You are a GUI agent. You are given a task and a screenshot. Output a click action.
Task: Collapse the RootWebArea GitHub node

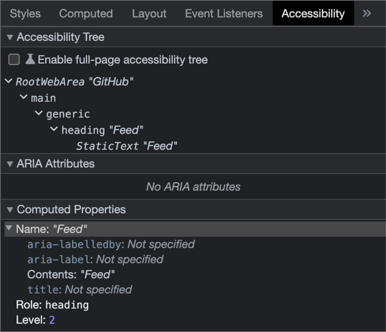pyautogui.click(x=9, y=82)
